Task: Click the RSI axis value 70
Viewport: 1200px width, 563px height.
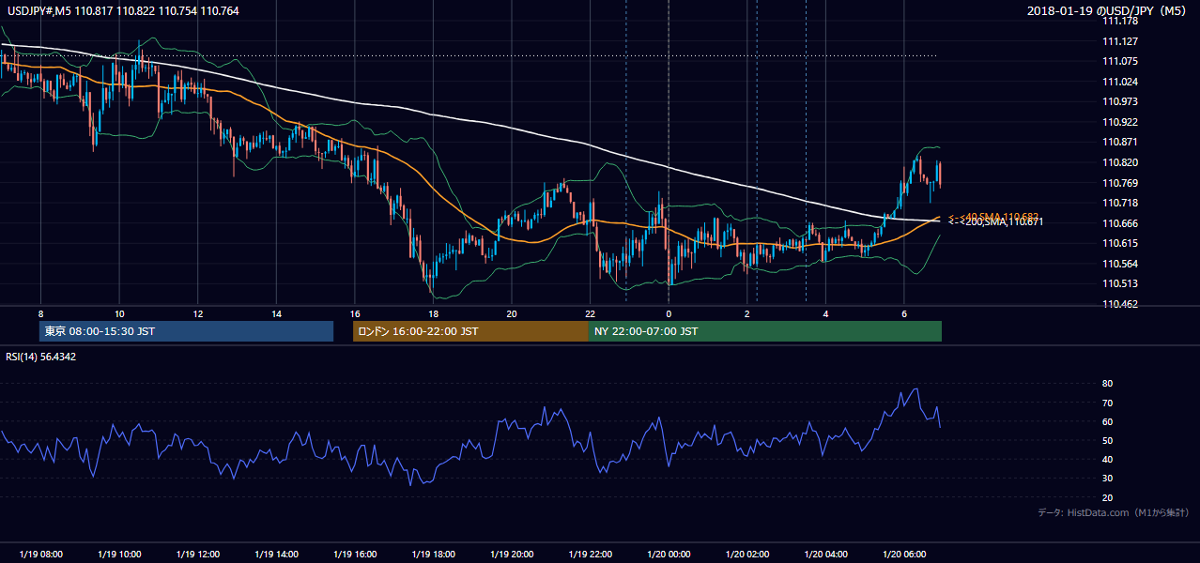Action: click(x=1107, y=403)
